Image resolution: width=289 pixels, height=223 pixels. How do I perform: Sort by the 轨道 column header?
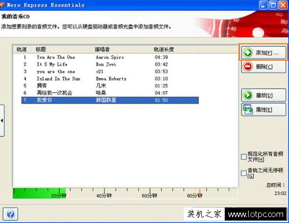pyautogui.click(x=22, y=49)
